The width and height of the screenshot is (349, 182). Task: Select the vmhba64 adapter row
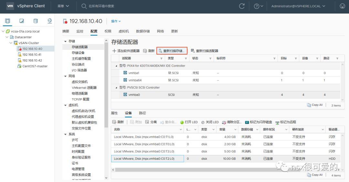(x=226, y=80)
